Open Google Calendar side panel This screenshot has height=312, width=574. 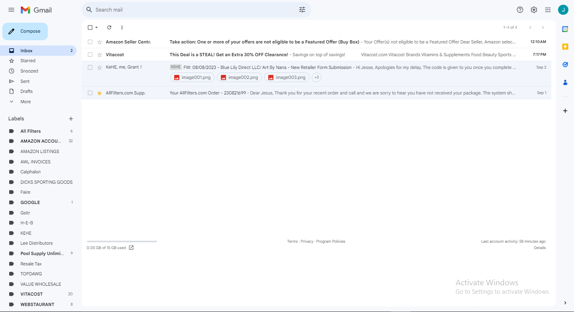565,29
